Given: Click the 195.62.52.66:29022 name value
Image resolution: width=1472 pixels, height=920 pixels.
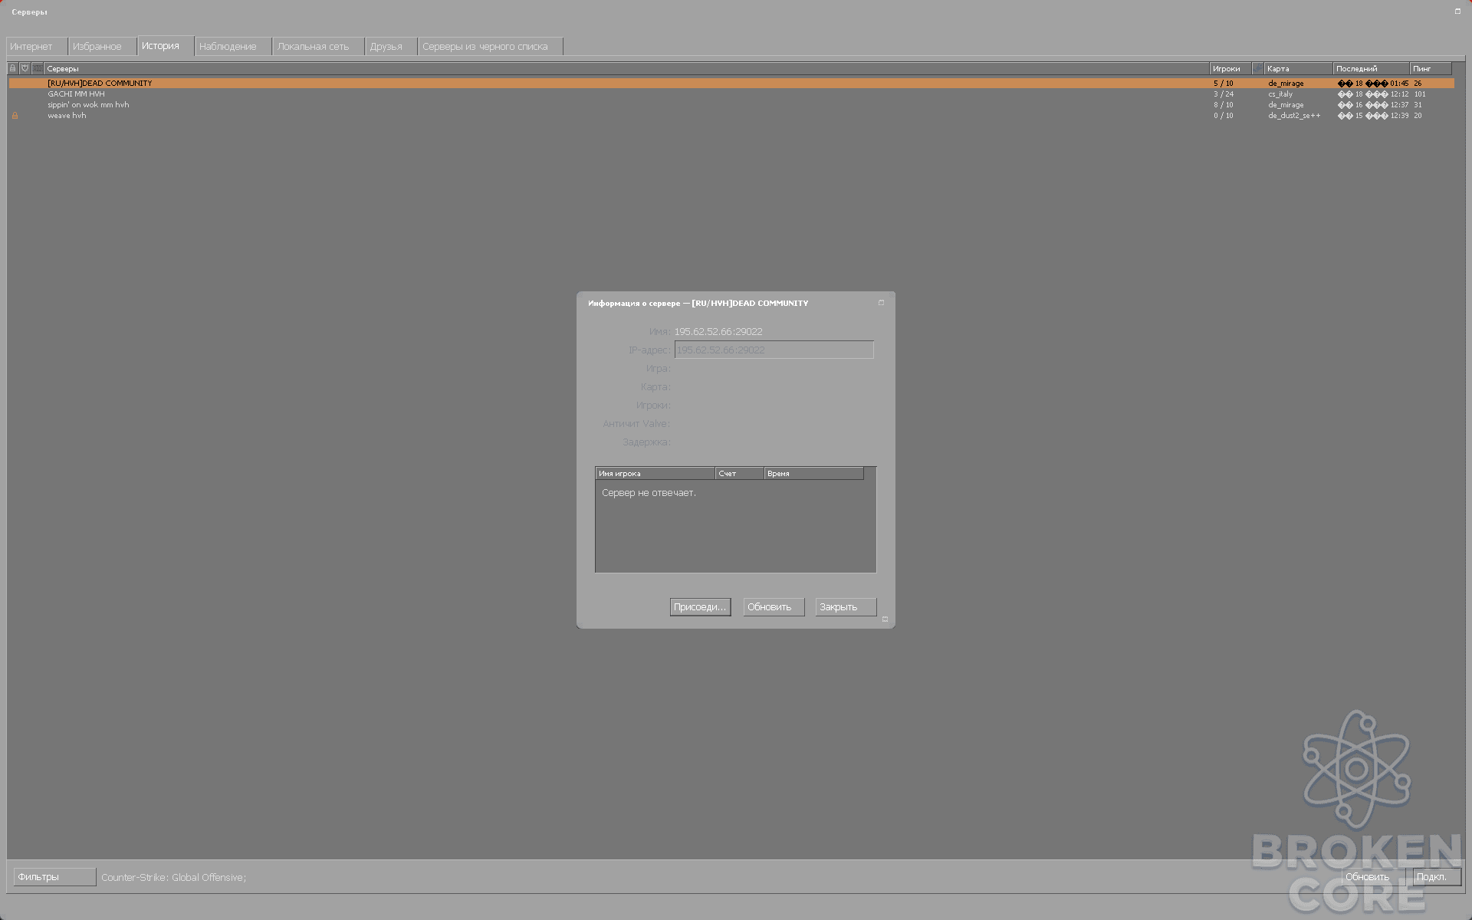Looking at the screenshot, I should [718, 332].
